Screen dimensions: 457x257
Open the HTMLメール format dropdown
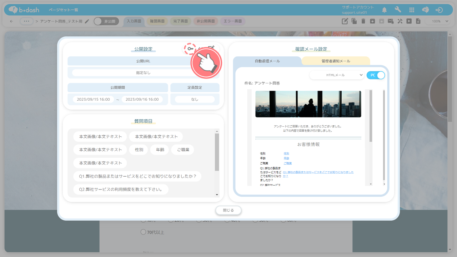pyautogui.click(x=337, y=75)
